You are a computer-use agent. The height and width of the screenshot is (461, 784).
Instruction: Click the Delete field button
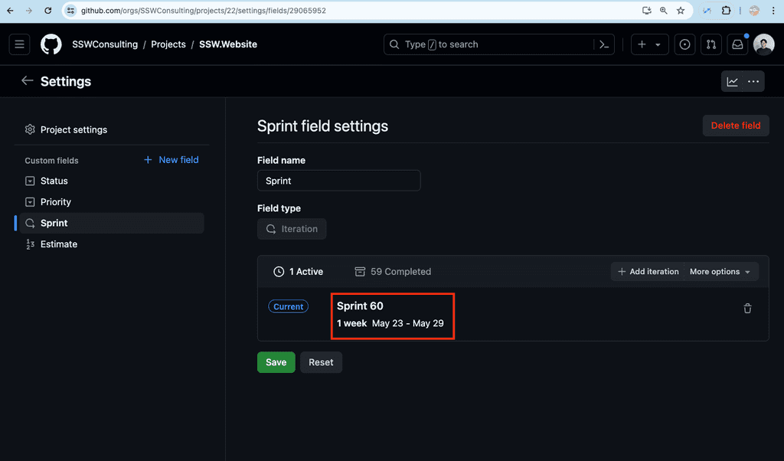735,126
